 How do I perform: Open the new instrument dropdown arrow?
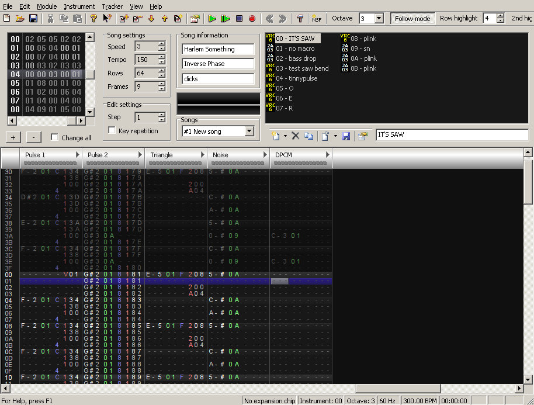pos(285,136)
